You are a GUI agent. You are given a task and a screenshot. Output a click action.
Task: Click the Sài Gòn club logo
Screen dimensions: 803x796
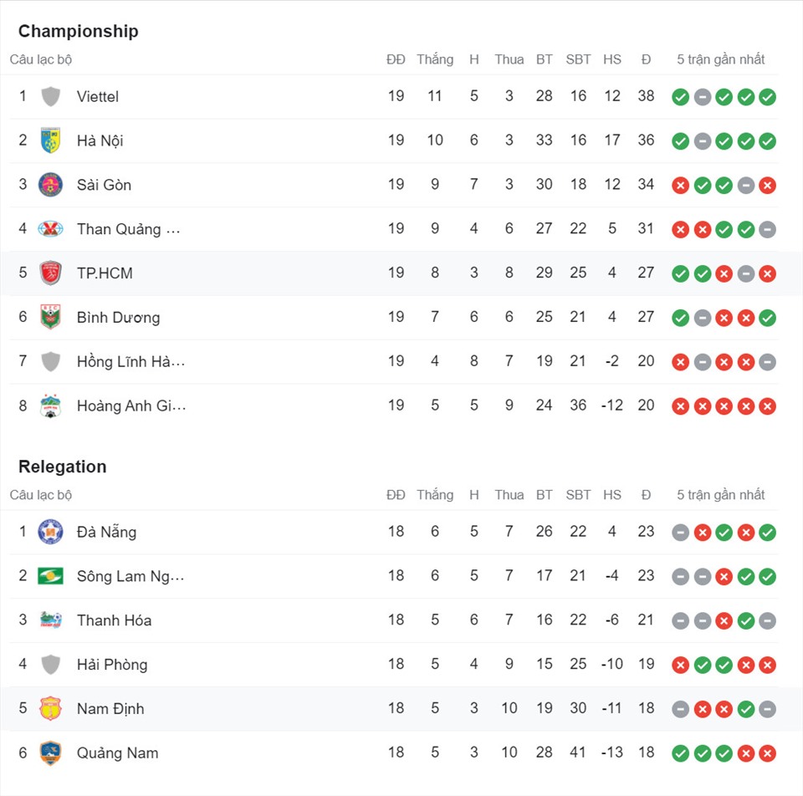(50, 185)
